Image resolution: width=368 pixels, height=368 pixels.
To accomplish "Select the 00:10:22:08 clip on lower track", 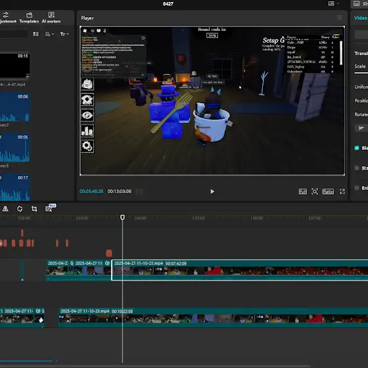I will 213,317.
